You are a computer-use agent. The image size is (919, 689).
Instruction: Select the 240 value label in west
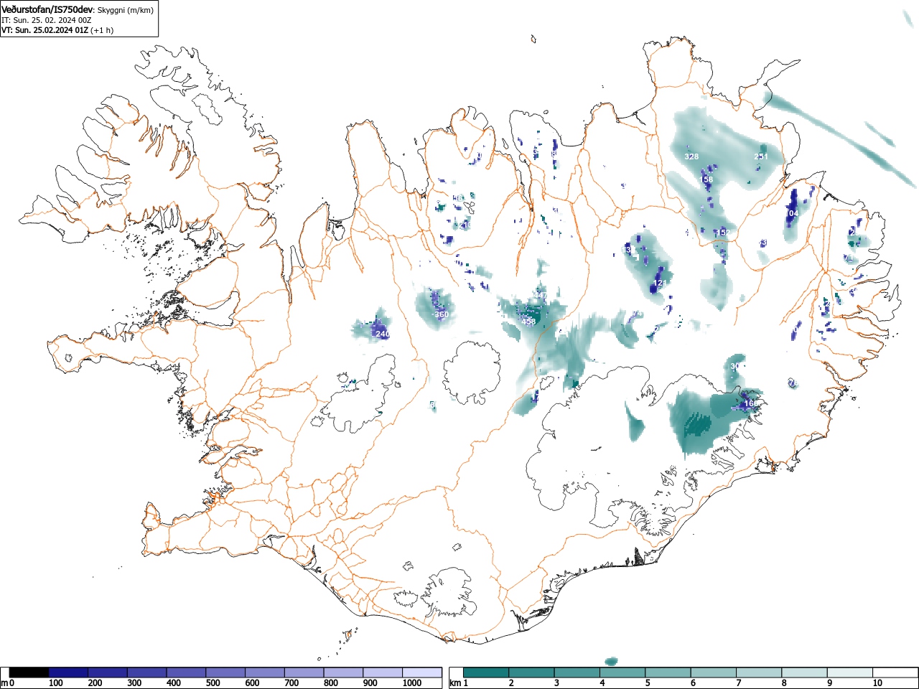click(383, 334)
